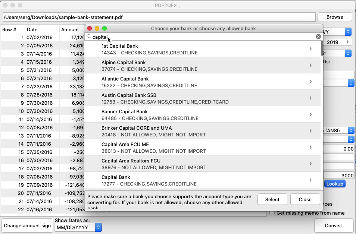Click the Close button in bank dialog

point(305,199)
